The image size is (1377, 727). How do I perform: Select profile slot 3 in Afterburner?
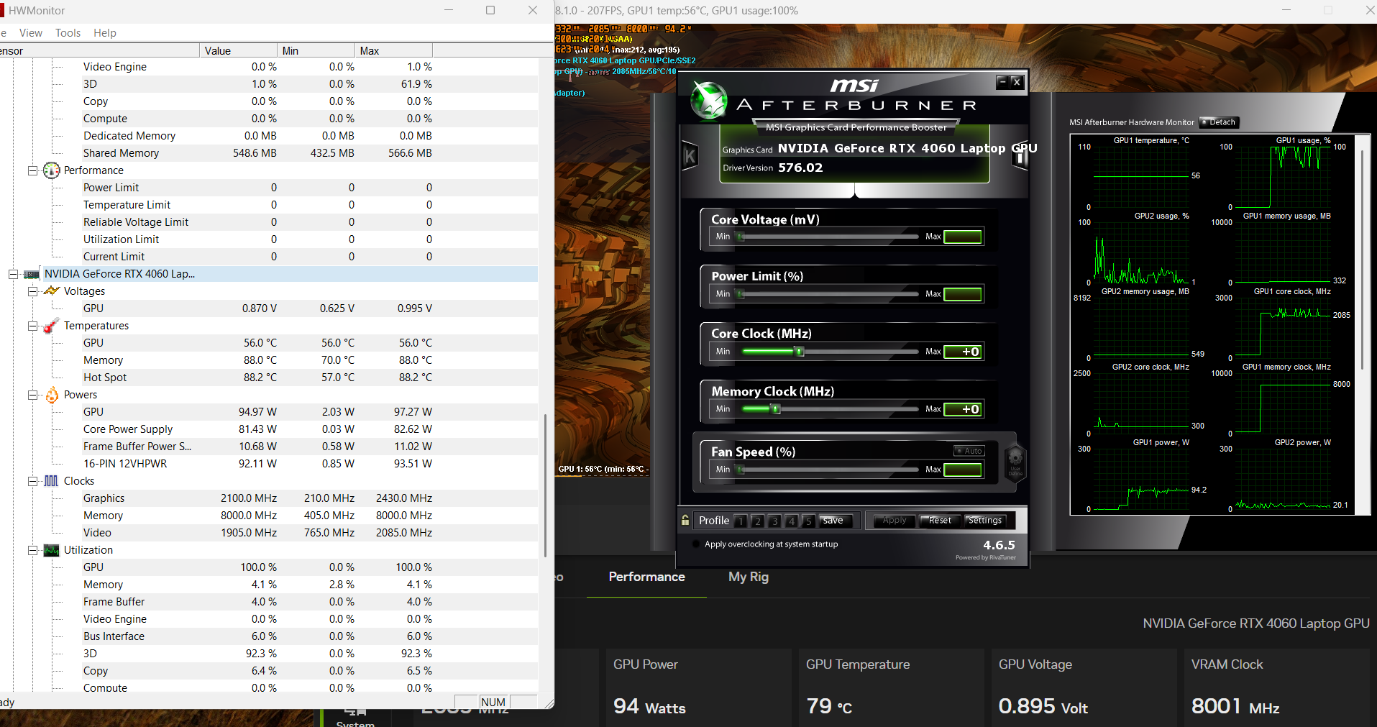(774, 521)
